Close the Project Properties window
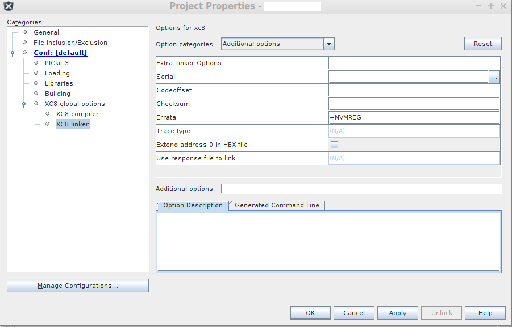Viewport: 512px width, 327px height. [x=503, y=6]
